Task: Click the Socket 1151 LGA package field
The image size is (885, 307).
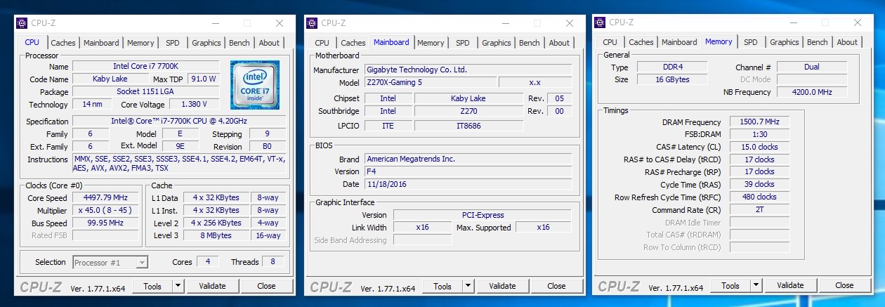Action: point(145,91)
